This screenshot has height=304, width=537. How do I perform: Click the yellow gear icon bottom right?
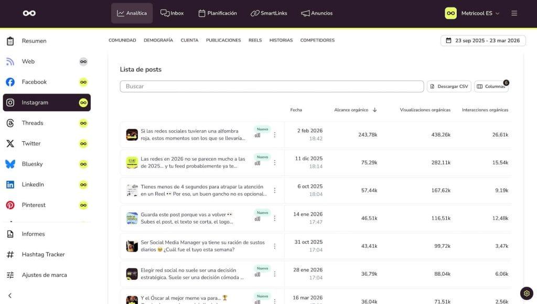pyautogui.click(x=527, y=293)
